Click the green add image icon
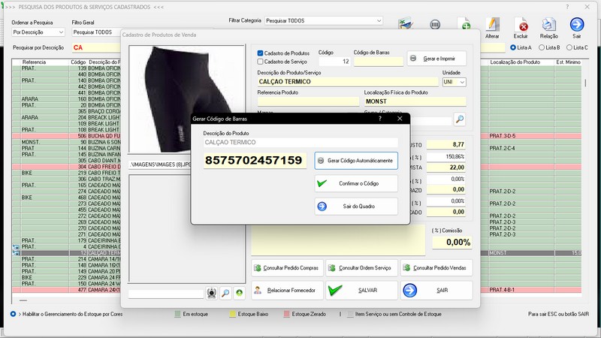 point(240,293)
